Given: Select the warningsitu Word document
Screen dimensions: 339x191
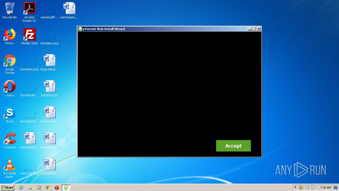Looking at the screenshot, I should (69, 11).
